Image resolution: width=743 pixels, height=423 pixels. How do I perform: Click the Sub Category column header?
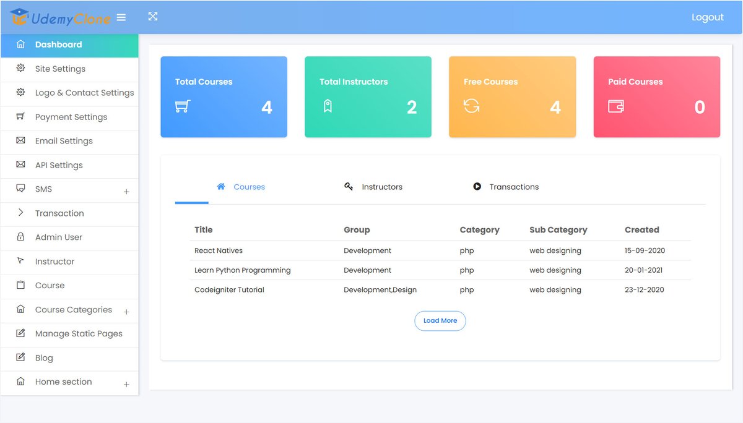[558, 229]
